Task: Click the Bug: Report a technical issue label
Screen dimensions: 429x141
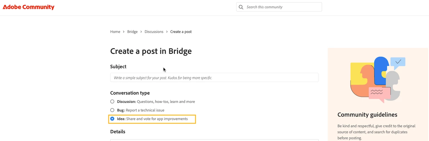Action: click(x=141, y=110)
